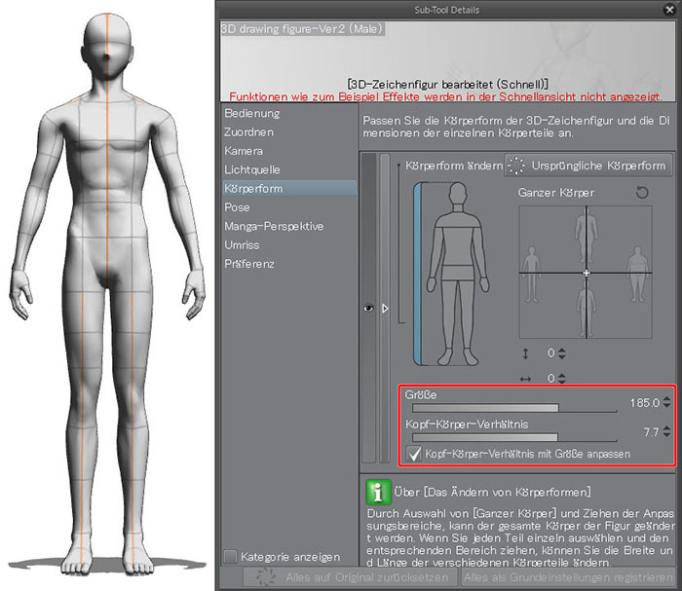682x591 pixels.
Task: Click the Ganzer Körper label
Action: [x=556, y=193]
